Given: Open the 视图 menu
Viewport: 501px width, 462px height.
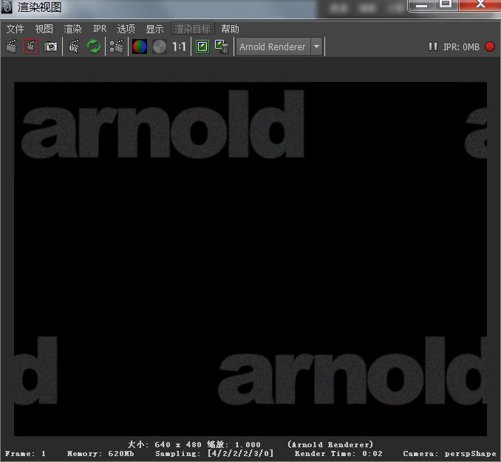Looking at the screenshot, I should coord(44,29).
